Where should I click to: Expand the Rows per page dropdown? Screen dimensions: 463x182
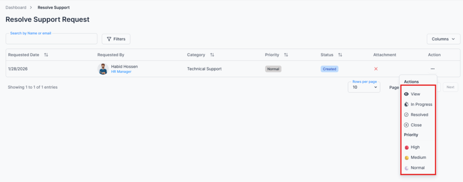pyautogui.click(x=364, y=87)
